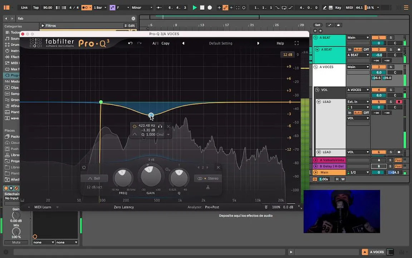Image resolution: width=412 pixels, height=258 pixels.
Task: Toggle the arrangement Loop switch icon
Action: pos(284,8)
